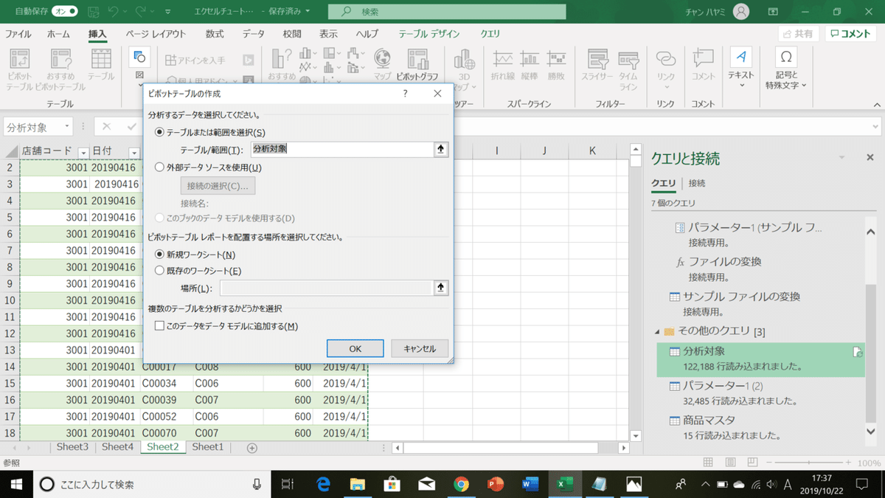885x498 pixels.
Task: Click in the search box in title bar
Action: click(x=446, y=12)
